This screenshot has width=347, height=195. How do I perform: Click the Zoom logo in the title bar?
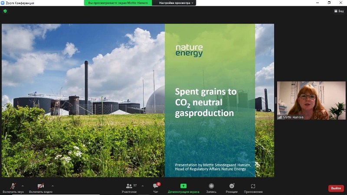pos(3,3)
